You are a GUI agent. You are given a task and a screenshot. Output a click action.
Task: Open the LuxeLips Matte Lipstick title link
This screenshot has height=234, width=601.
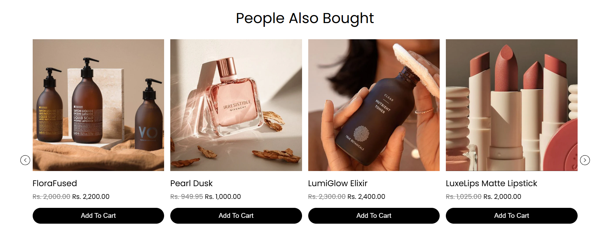click(x=492, y=183)
